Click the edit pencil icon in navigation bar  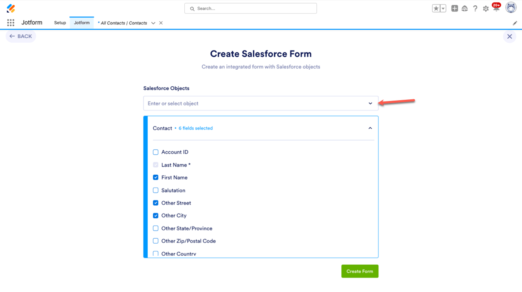click(x=515, y=23)
